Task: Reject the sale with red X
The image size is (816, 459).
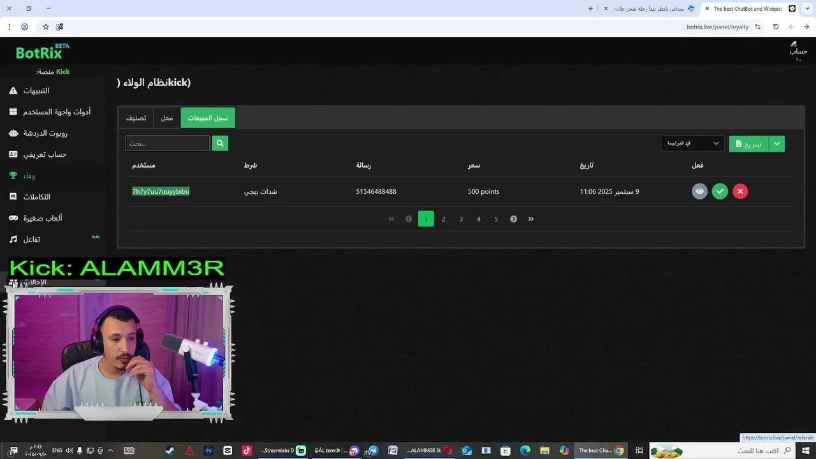Action: [x=740, y=191]
